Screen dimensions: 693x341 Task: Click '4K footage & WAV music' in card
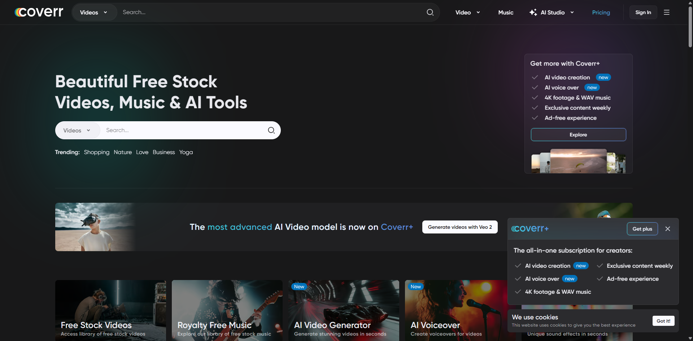(x=577, y=98)
